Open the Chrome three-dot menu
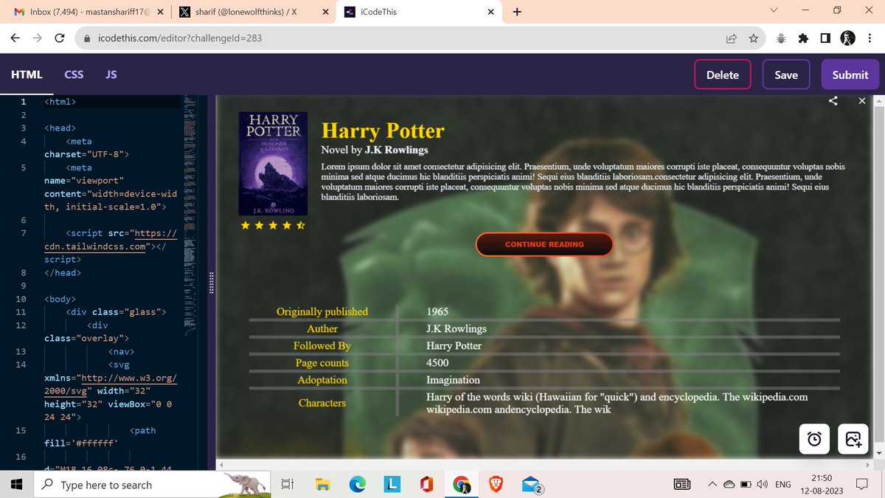885x498 pixels. point(870,38)
